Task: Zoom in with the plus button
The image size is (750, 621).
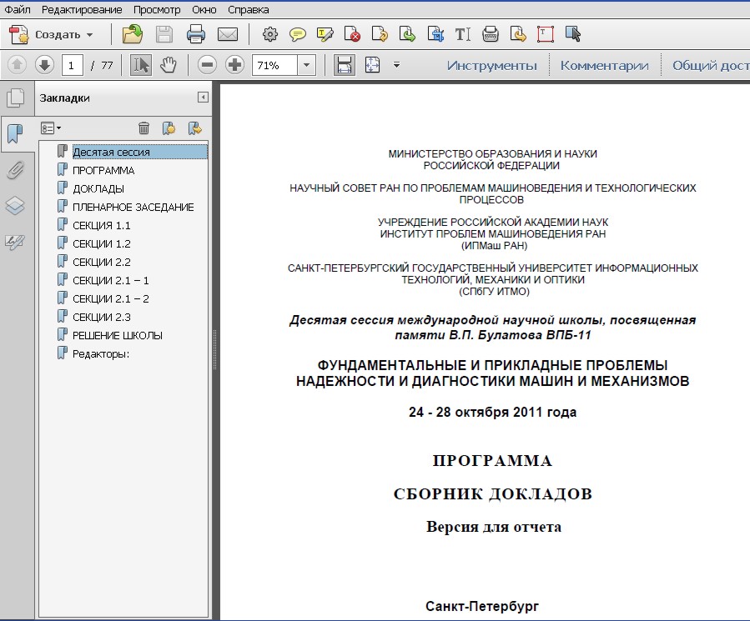Action: (234, 65)
